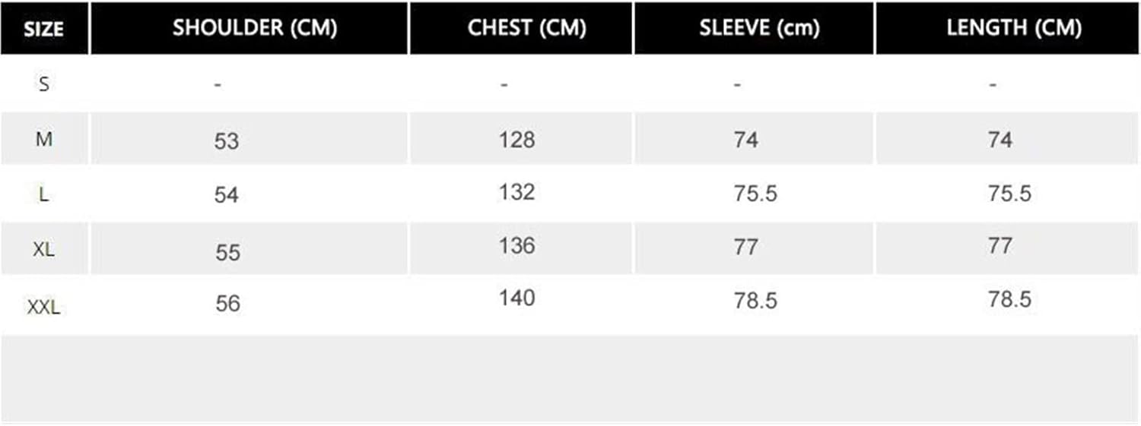This screenshot has width=1141, height=426.
Task: Click the CHEST (CM) column header
Action: coord(526,28)
